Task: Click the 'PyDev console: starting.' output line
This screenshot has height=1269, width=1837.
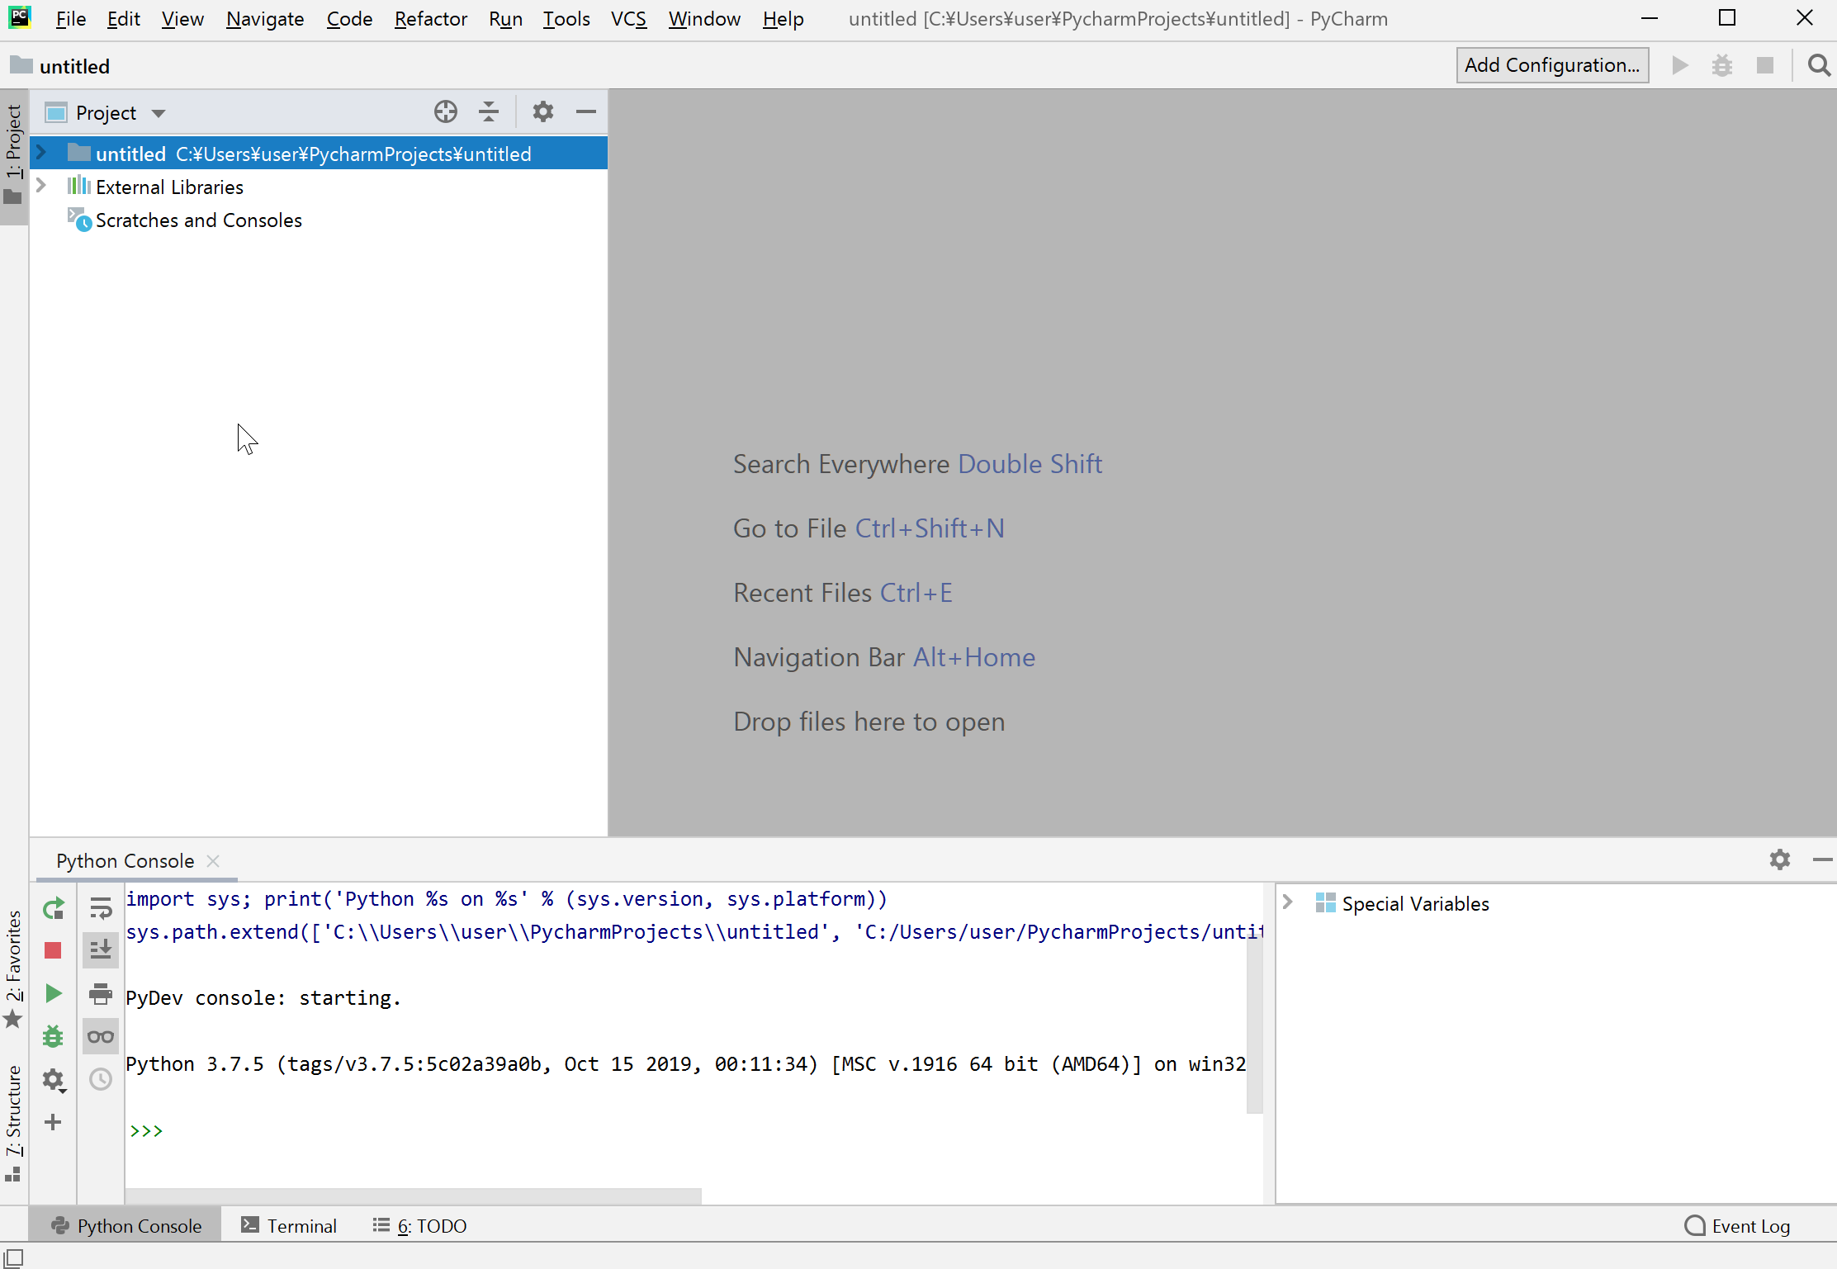Action: 263,998
